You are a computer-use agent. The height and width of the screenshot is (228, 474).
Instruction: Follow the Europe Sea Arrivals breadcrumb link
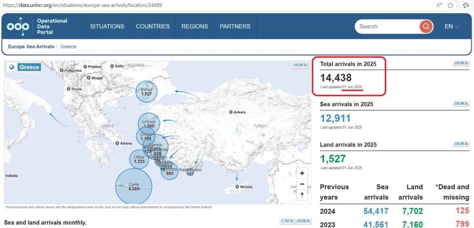click(x=31, y=47)
